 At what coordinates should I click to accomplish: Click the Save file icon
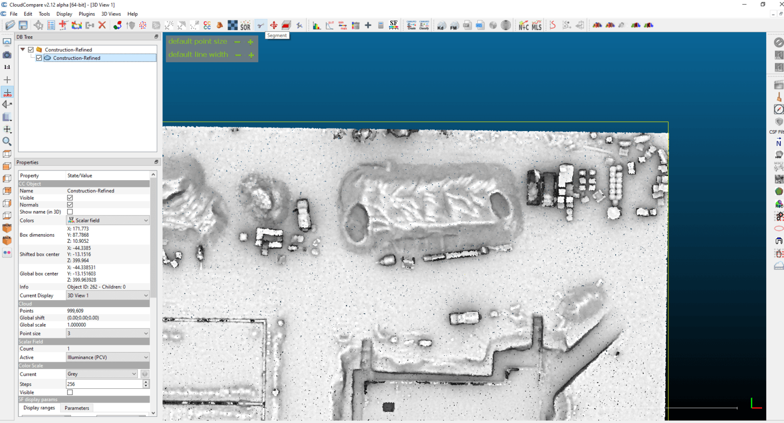[23, 25]
